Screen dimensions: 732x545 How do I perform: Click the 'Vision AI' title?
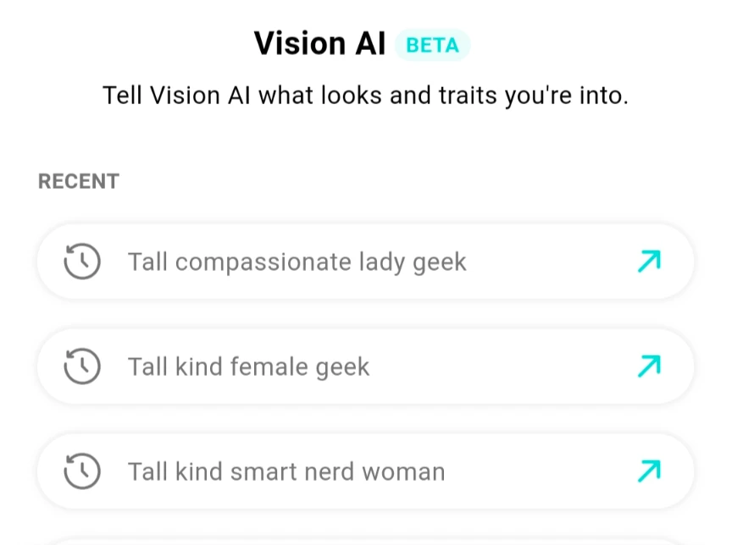click(319, 44)
